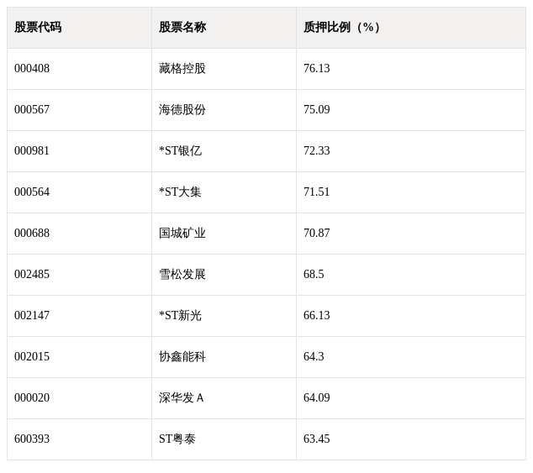Click pledge ratio value 68.5
This screenshot has height=473, width=533.
tap(314, 274)
